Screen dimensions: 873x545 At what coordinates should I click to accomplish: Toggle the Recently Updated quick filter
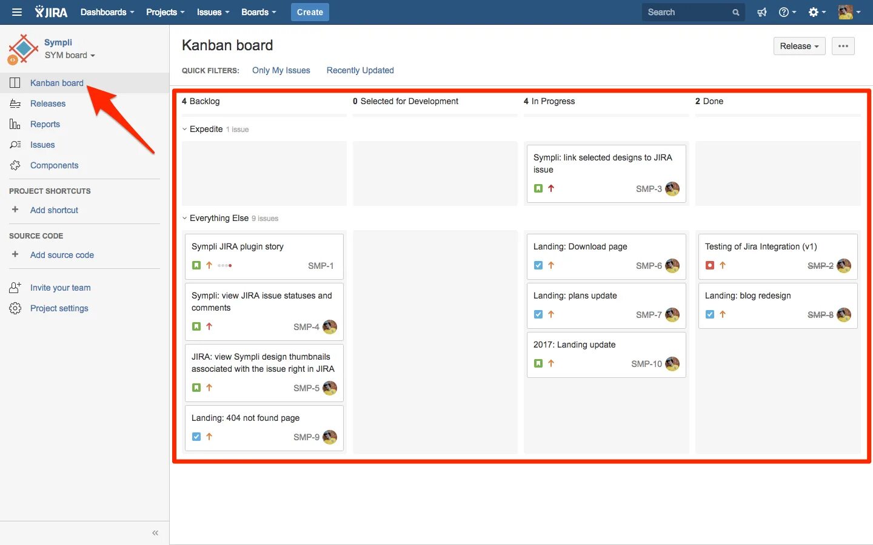360,70
